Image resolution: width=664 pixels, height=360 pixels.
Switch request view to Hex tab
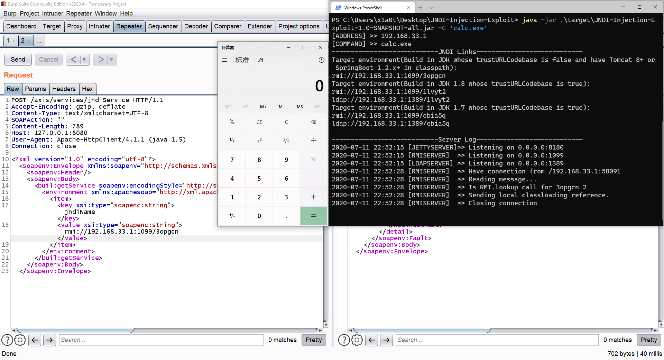(87, 89)
